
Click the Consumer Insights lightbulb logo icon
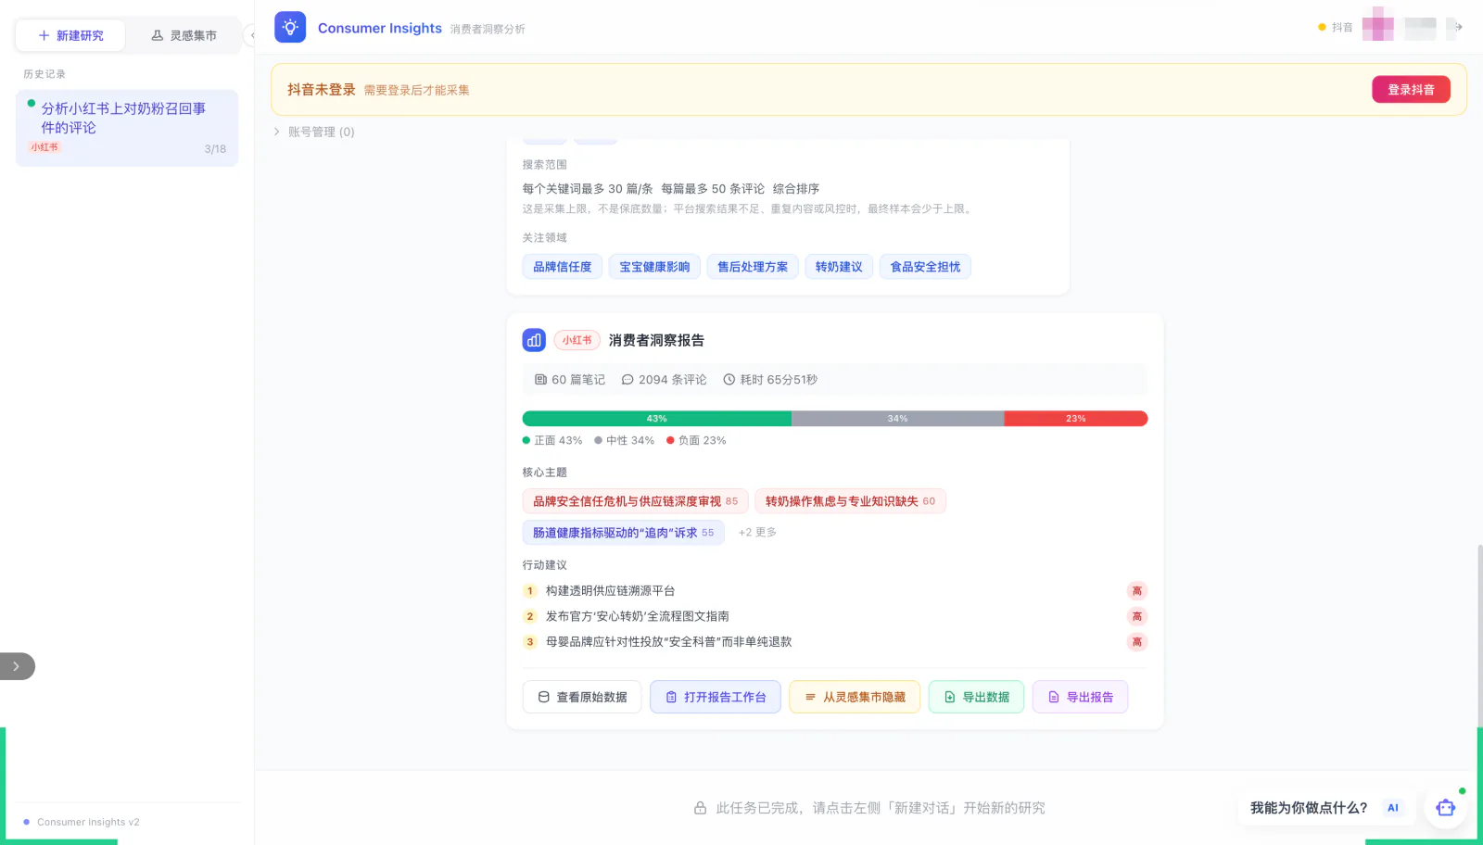click(290, 27)
